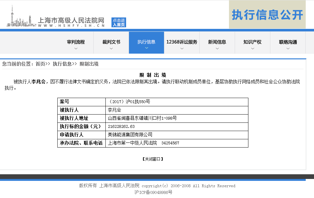The height and width of the screenshot is (198, 314).
Task: Open the 12368诉讼服务 menu
Action: tap(182, 43)
